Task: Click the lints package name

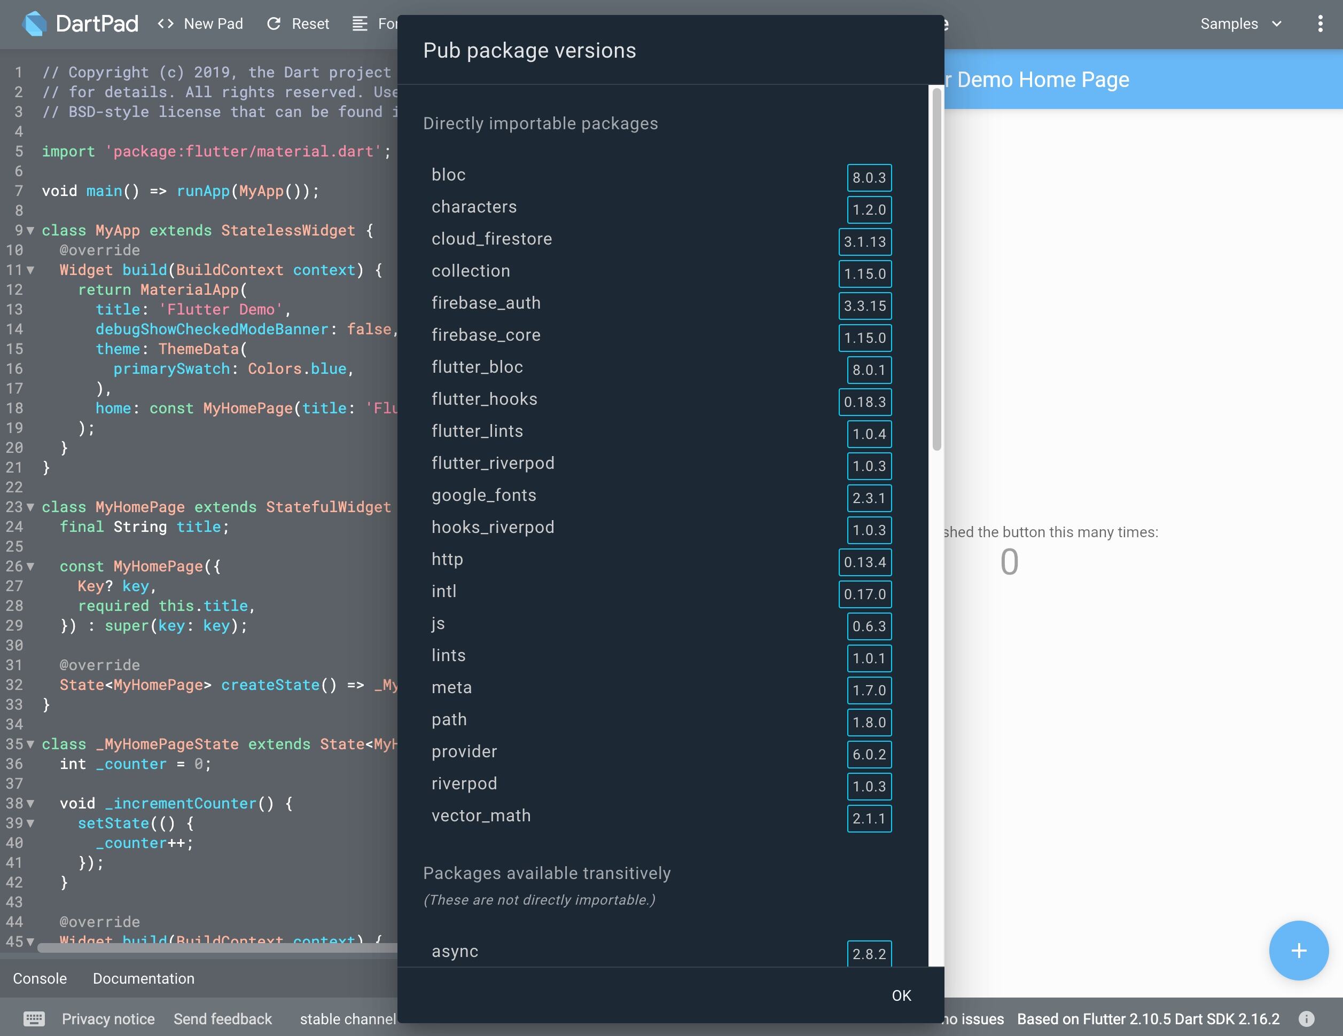Action: click(x=448, y=655)
